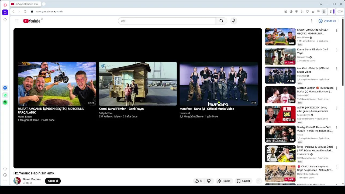
Task: Open Messenger from the sidebar
Action: click(5, 88)
